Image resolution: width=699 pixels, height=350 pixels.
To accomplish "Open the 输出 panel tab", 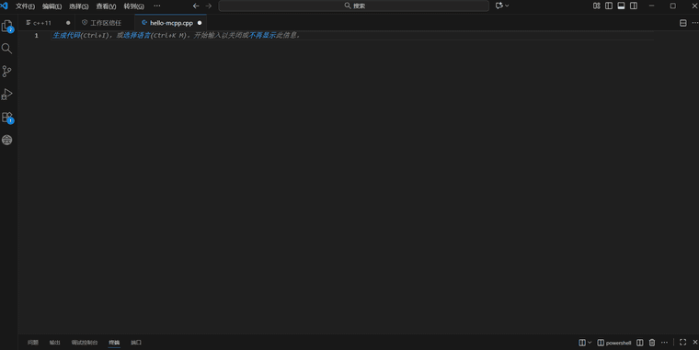I will tap(54, 343).
